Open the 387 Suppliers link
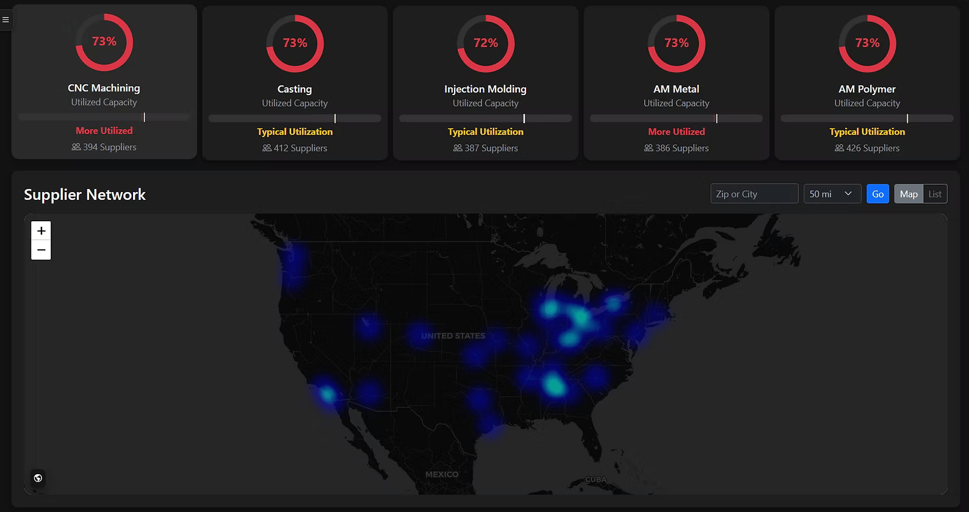 coord(486,148)
